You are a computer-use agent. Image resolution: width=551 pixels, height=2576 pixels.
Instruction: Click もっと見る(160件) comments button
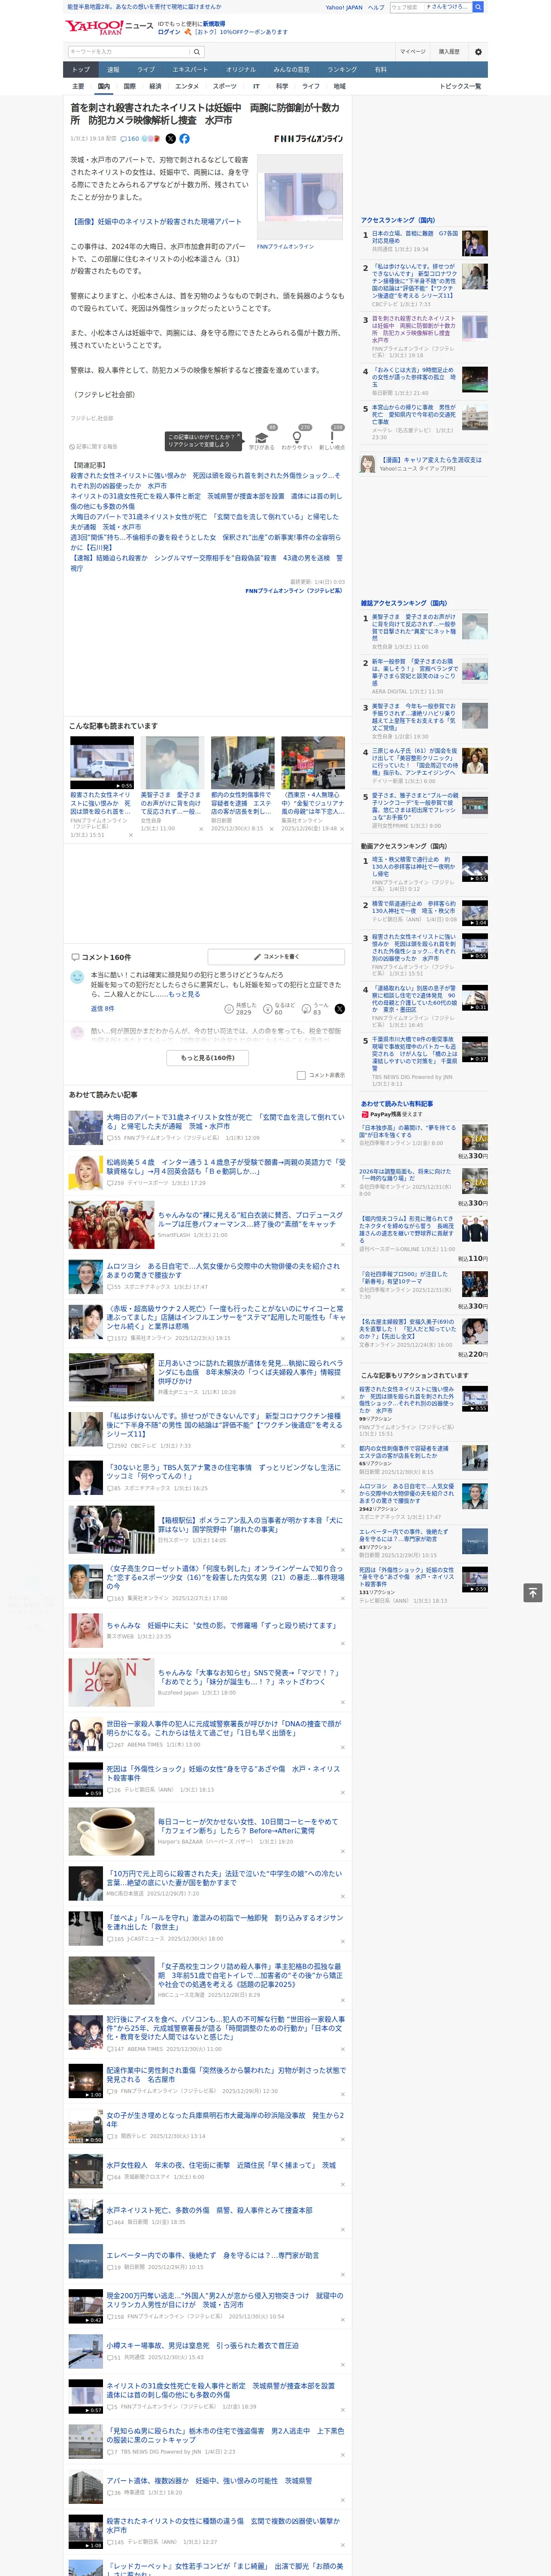click(x=208, y=1058)
